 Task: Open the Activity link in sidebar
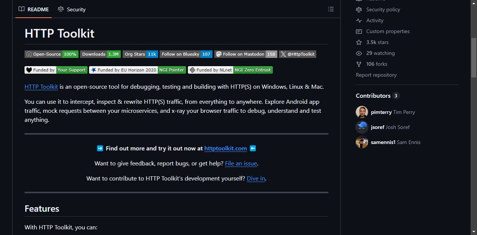click(375, 20)
